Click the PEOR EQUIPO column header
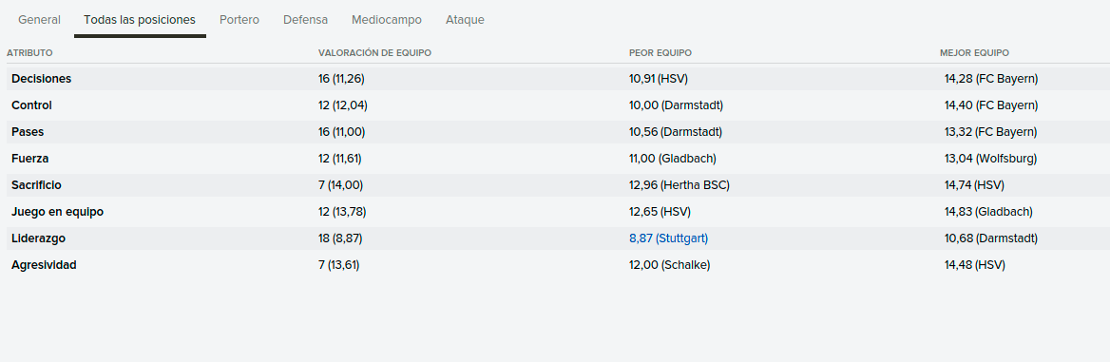Screen dimensions: 1110x362 pos(660,53)
